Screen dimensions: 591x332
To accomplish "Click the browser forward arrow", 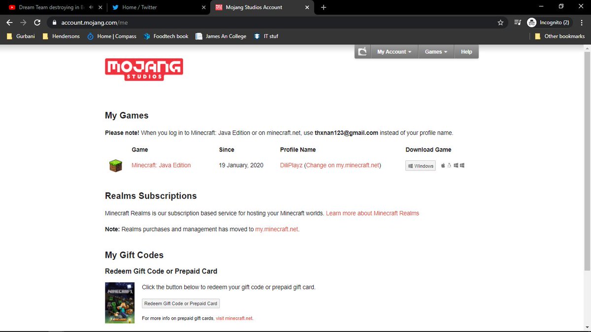I will point(23,22).
